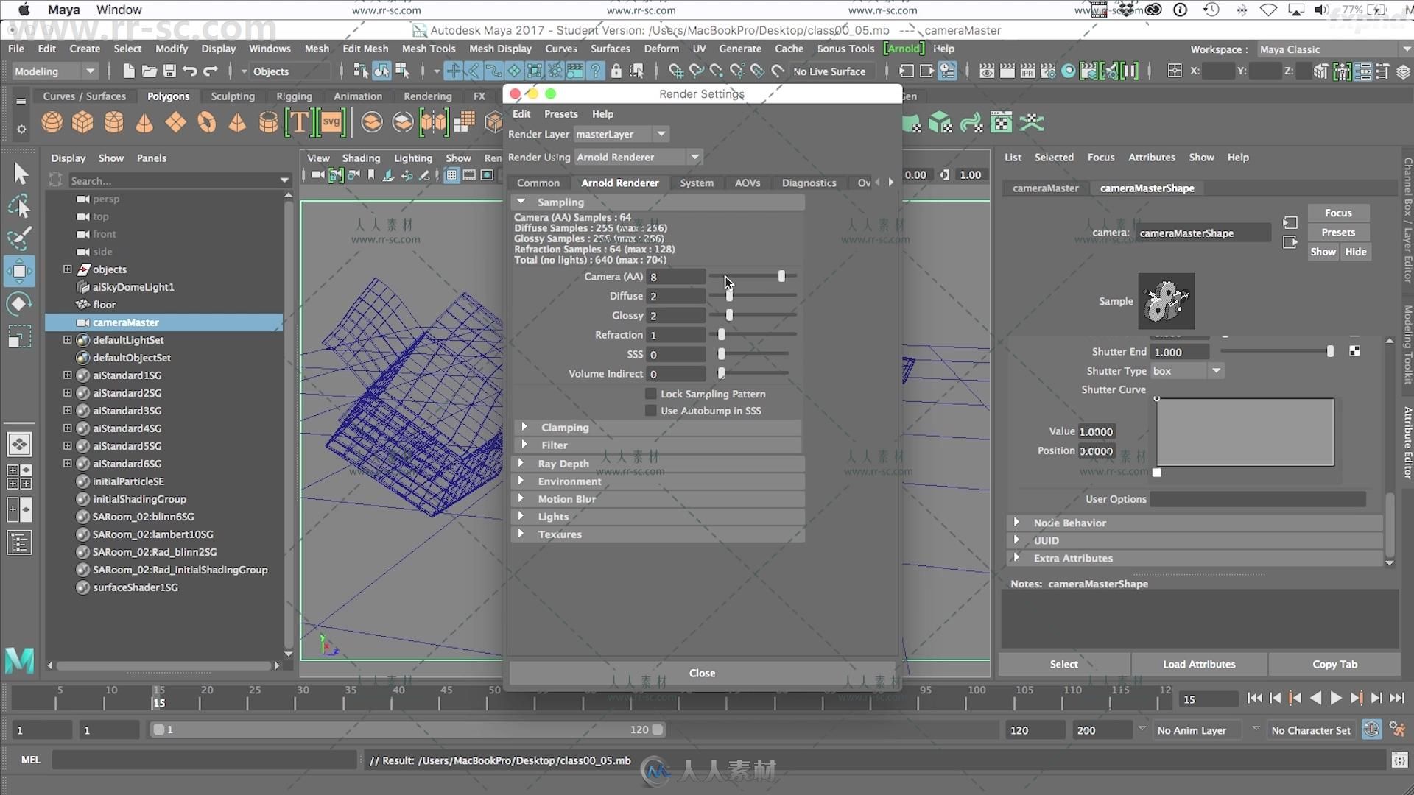Image resolution: width=1414 pixels, height=795 pixels.
Task: Select the cameraMaster tab in Attribute Editor
Action: point(1045,188)
